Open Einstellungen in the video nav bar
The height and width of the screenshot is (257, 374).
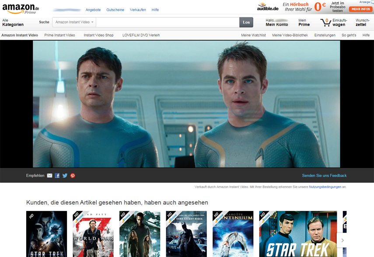coord(325,35)
